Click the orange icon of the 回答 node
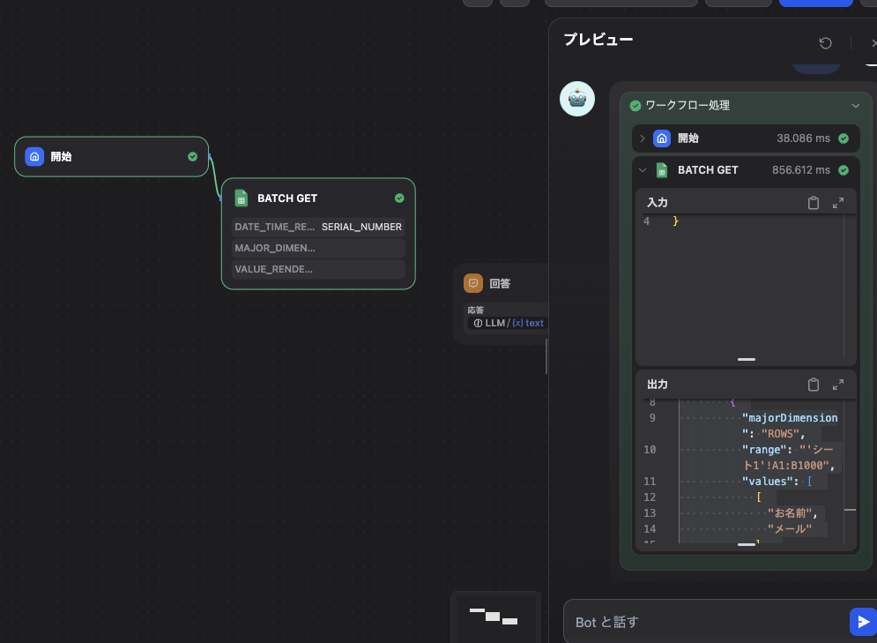 click(x=473, y=283)
